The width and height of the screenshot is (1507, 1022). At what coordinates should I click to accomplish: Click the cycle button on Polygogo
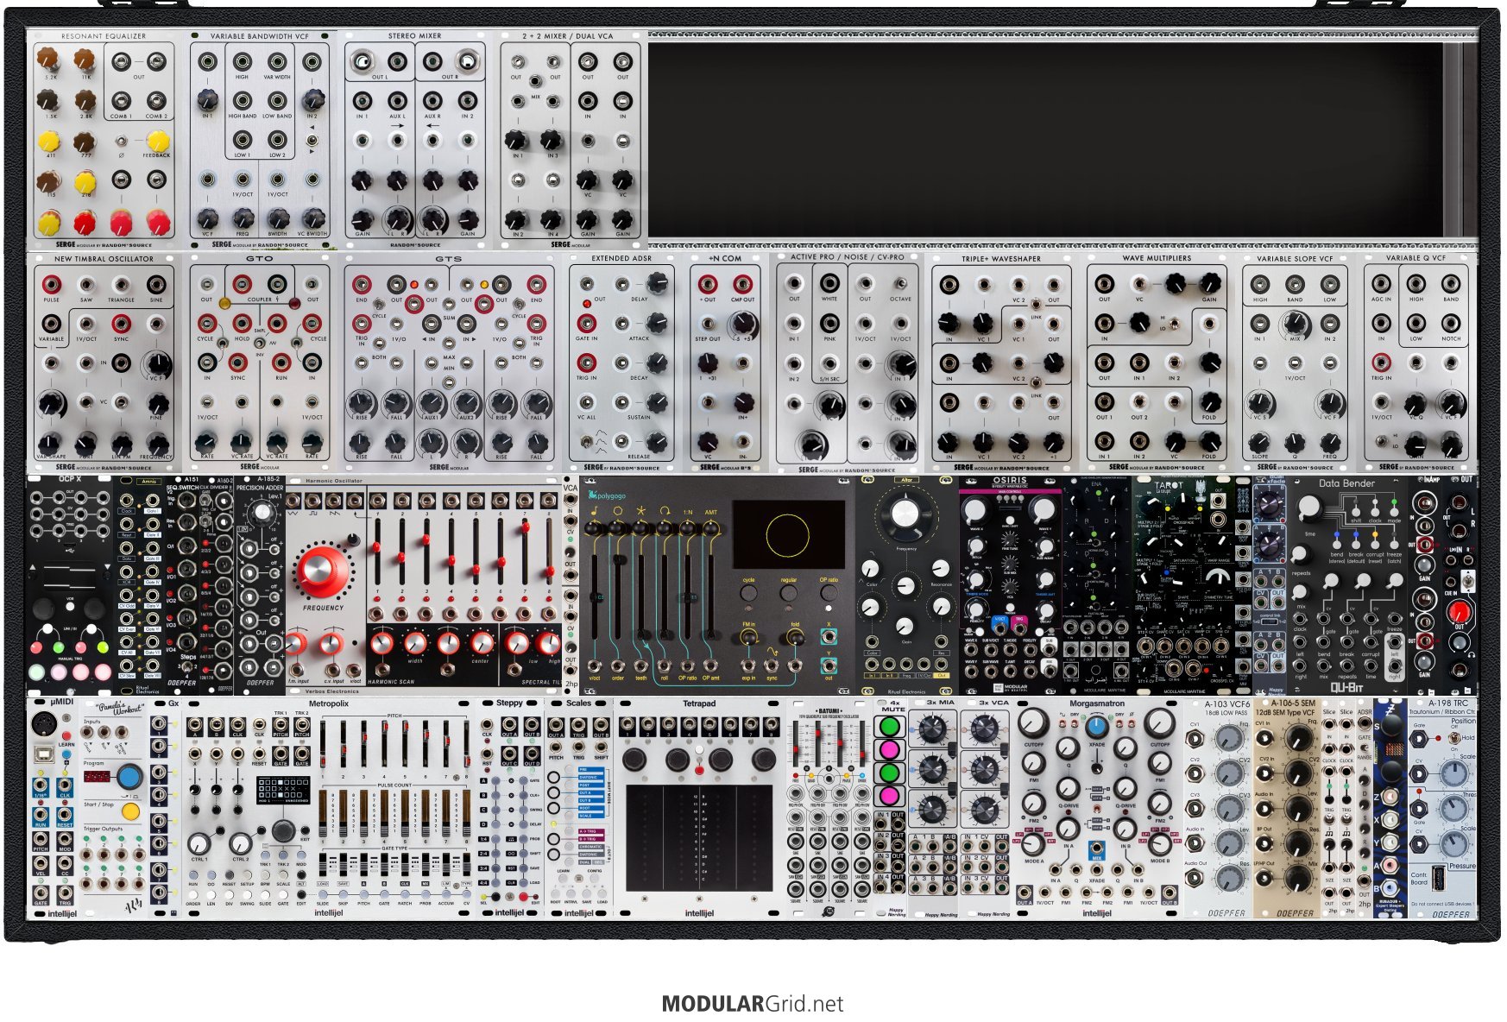click(x=749, y=595)
